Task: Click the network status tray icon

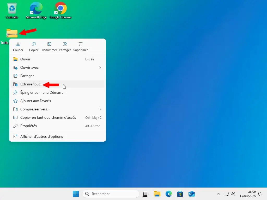Action: pyautogui.click(x=227, y=194)
